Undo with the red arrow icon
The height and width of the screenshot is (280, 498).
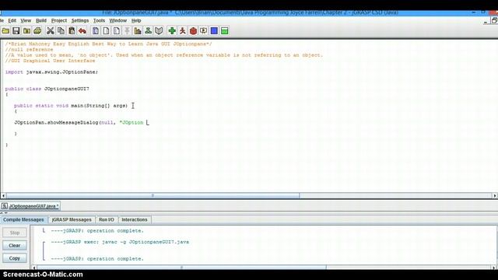[82, 31]
